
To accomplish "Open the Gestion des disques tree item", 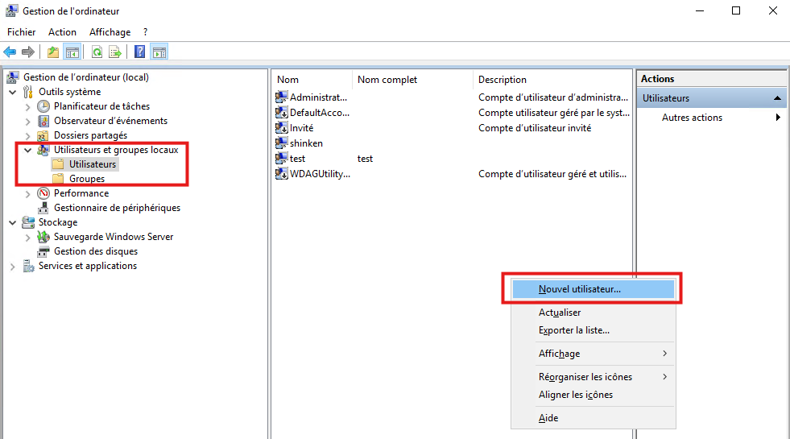I will [x=95, y=251].
